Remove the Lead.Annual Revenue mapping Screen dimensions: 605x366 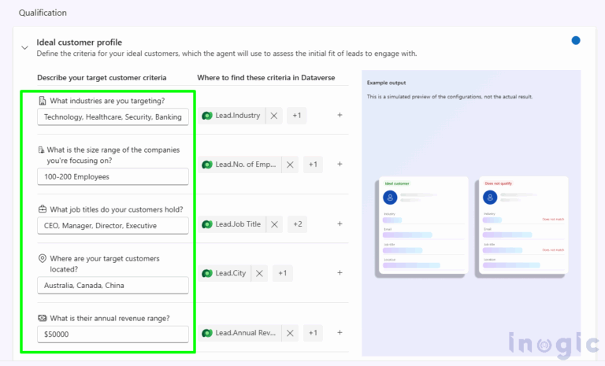click(x=290, y=333)
